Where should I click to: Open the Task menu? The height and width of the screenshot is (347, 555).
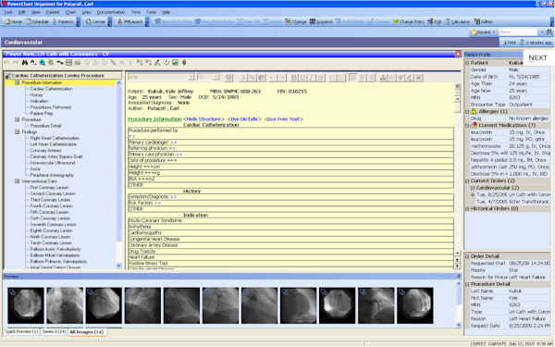point(8,12)
